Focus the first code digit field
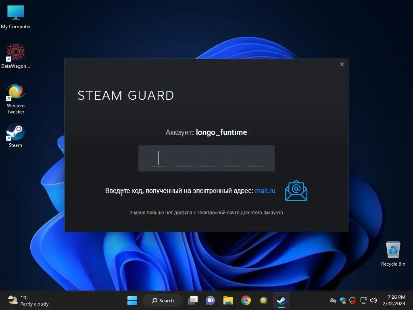The width and height of the screenshot is (413, 310). [x=158, y=158]
